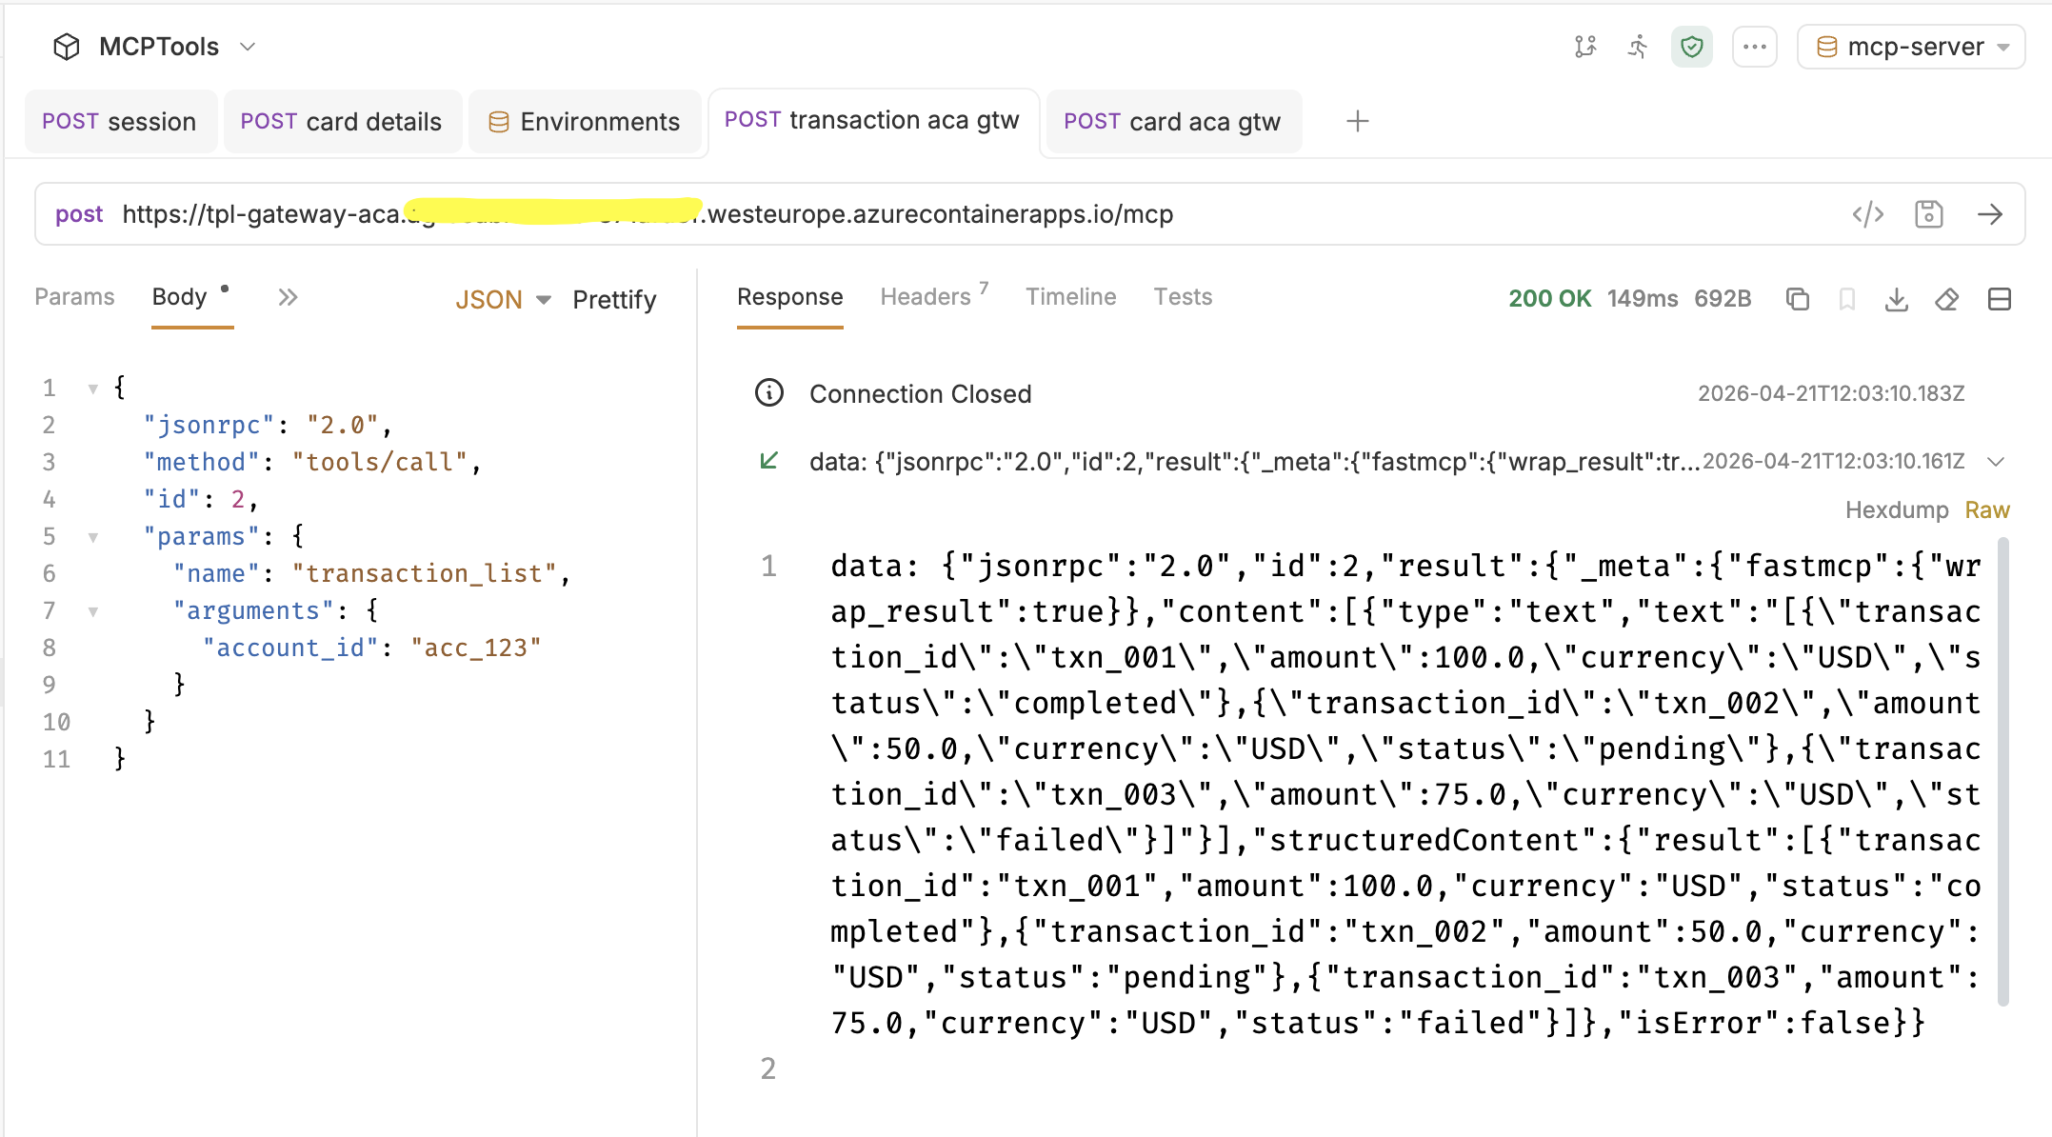
Task: Open the mcp-server environment dropdown
Action: 1911,47
